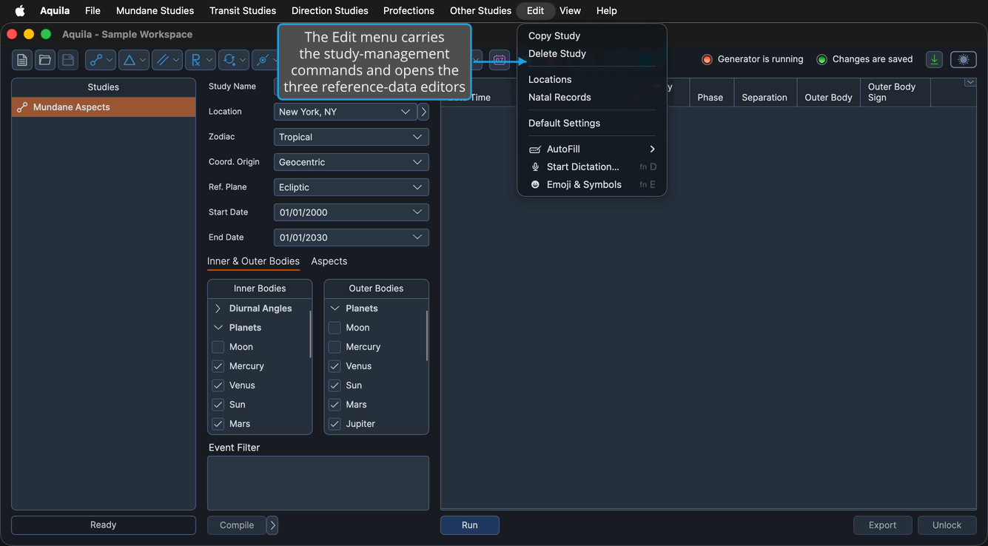Click inside the Event Filter text box
The height and width of the screenshot is (546, 988).
[x=318, y=483]
